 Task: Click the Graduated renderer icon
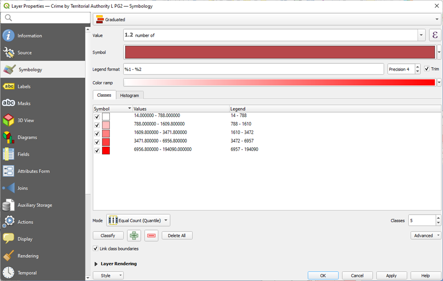[100, 20]
